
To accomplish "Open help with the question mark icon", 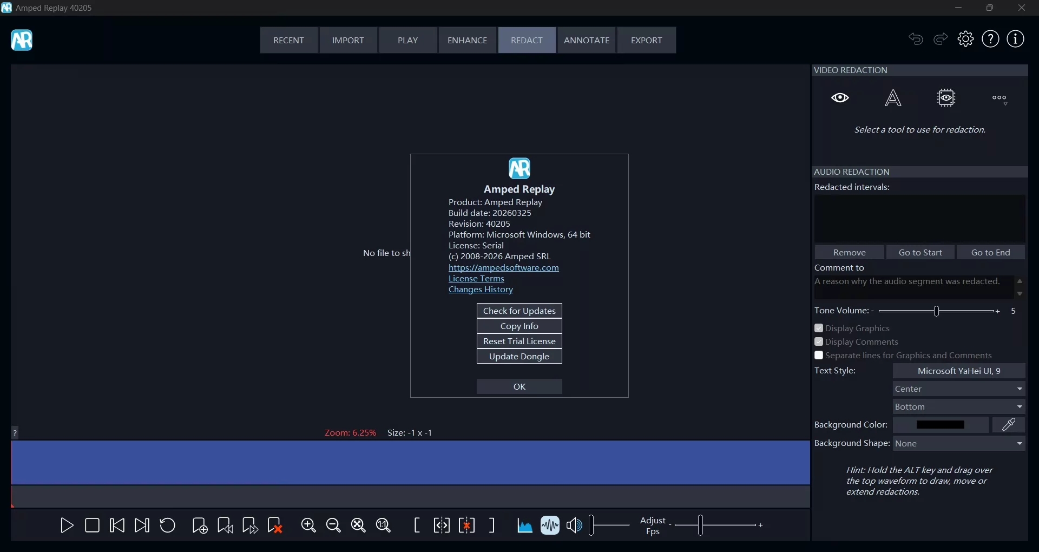I will (991, 39).
